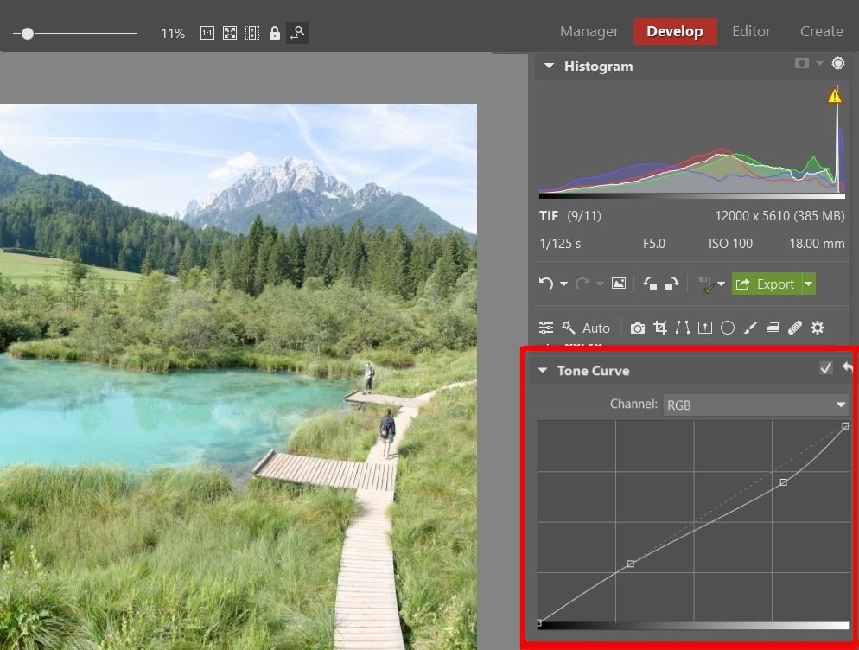
Task: Toggle the zoom lock icon
Action: (x=275, y=33)
